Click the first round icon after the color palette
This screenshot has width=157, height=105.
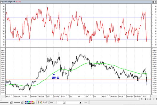pyautogui.click(x=39, y=103)
